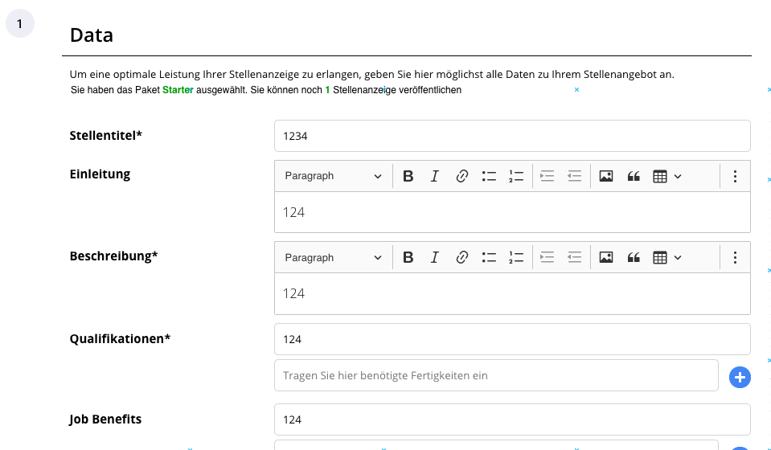The image size is (771, 450).
Task: Toggle bold in Einleitung editor toolbar
Action: coord(408,176)
